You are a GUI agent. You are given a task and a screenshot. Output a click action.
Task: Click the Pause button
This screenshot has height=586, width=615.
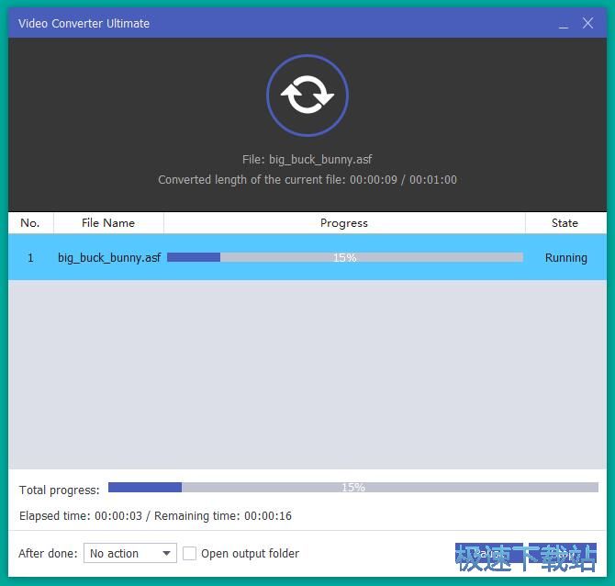[x=488, y=554]
